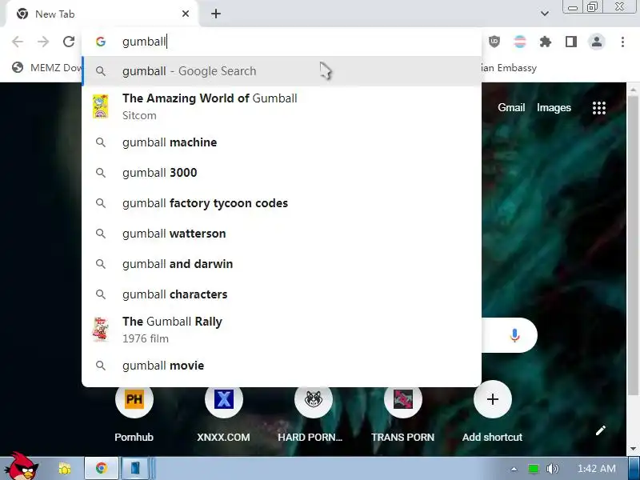
Task: Click the Angry Birds start button
Action: click(x=22, y=466)
